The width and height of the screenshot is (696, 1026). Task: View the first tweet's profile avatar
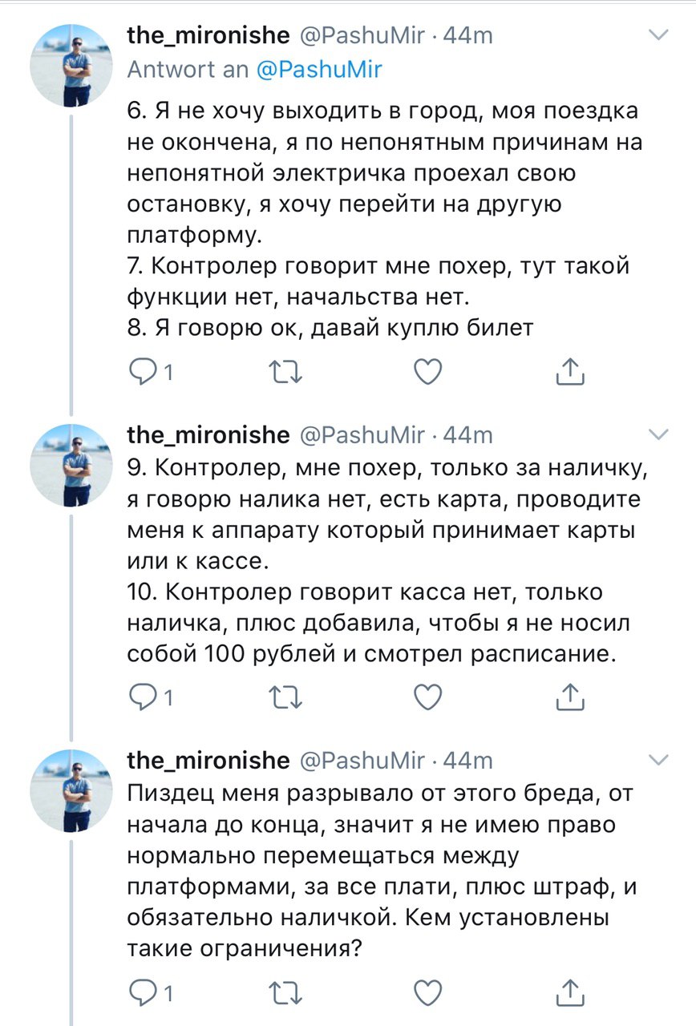(71, 66)
